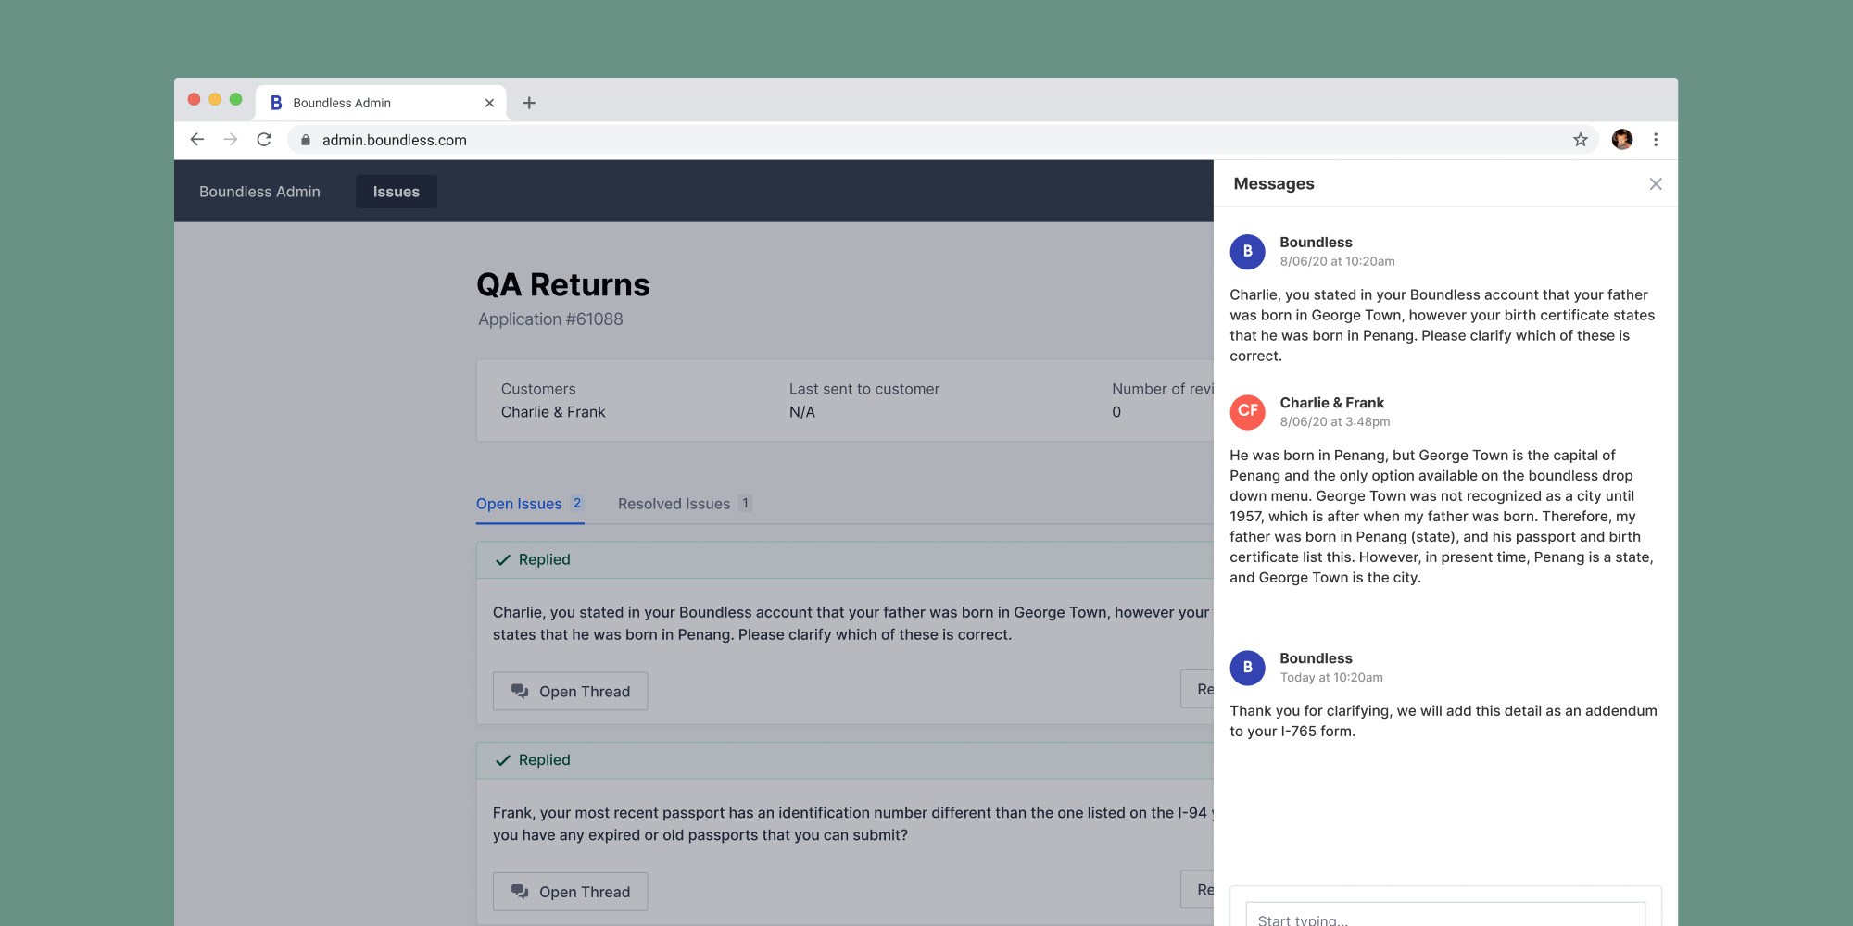The image size is (1853, 926).
Task: Open the Issues navigation item
Action: pos(397,192)
